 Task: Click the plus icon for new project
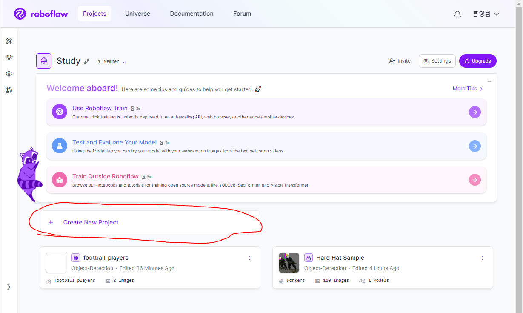coord(51,222)
